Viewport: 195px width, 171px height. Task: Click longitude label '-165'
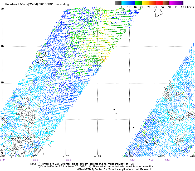(x=97, y=156)
